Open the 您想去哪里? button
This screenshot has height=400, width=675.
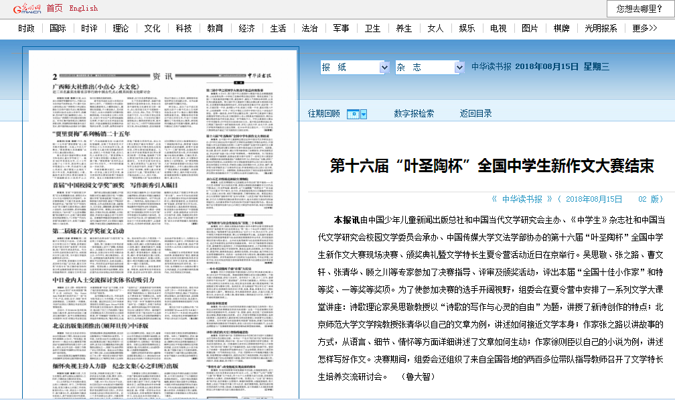(x=640, y=9)
